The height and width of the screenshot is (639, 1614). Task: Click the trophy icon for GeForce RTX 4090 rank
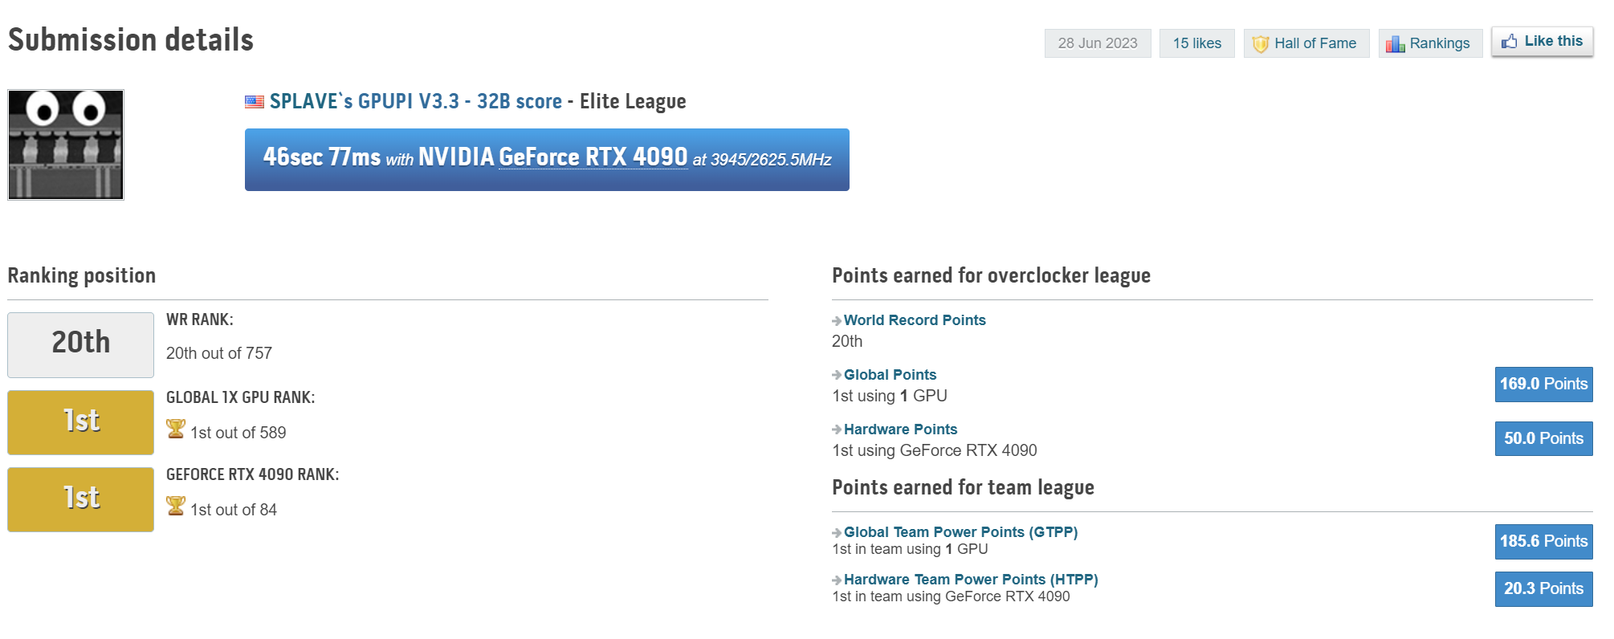point(176,506)
